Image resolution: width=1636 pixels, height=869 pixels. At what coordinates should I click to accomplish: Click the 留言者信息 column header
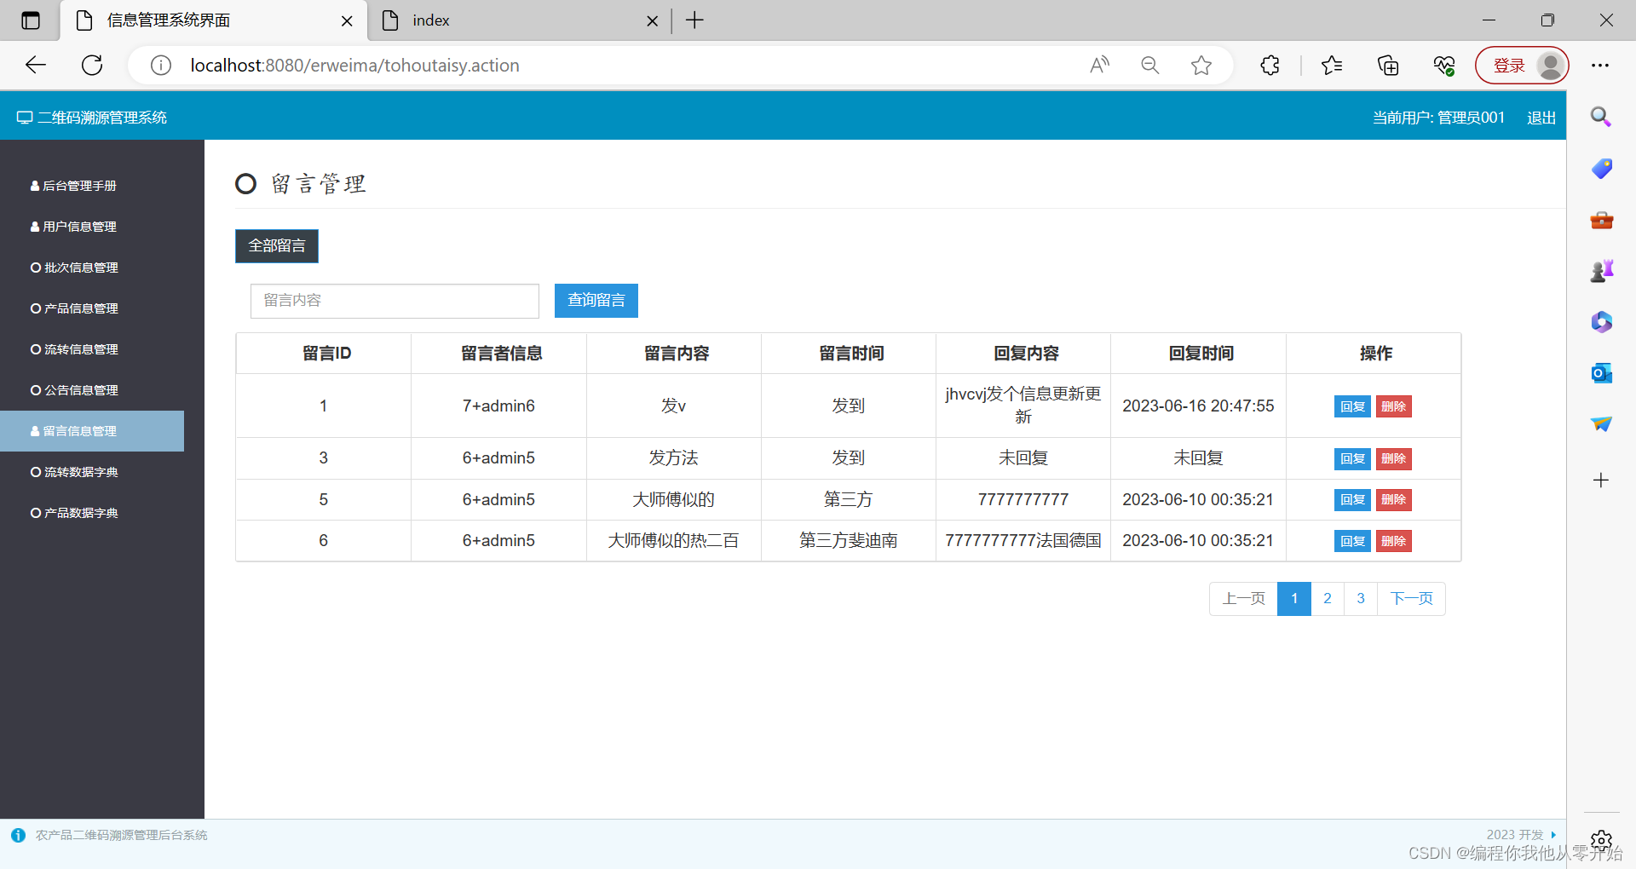tap(501, 354)
